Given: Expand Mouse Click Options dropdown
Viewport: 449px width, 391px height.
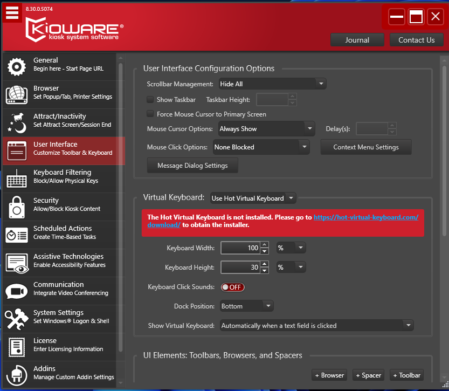Looking at the screenshot, I should (261, 147).
